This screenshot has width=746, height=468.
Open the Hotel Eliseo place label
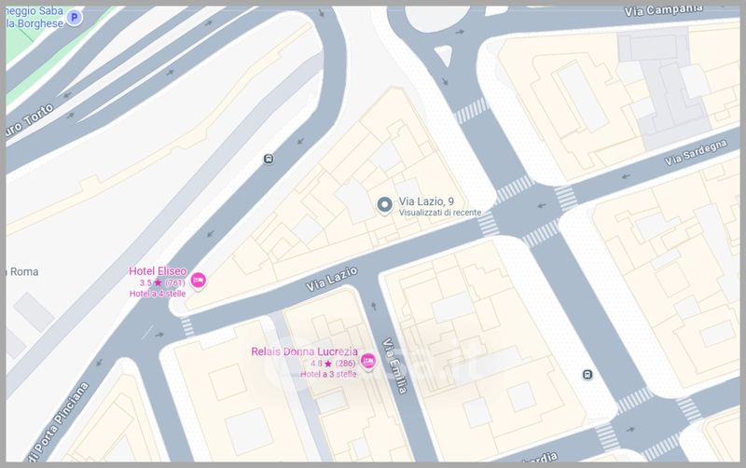pos(158,271)
